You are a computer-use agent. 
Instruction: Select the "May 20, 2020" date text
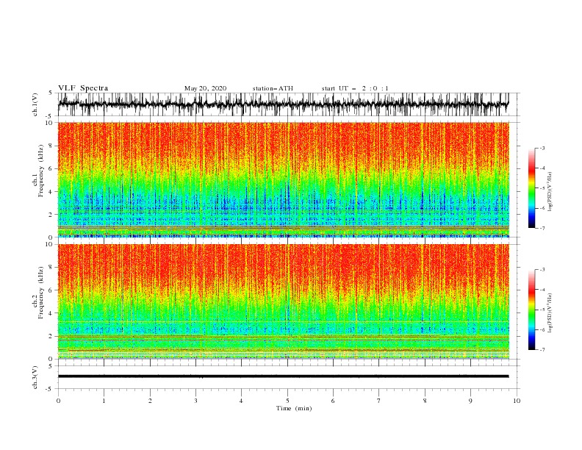[x=205, y=88]
